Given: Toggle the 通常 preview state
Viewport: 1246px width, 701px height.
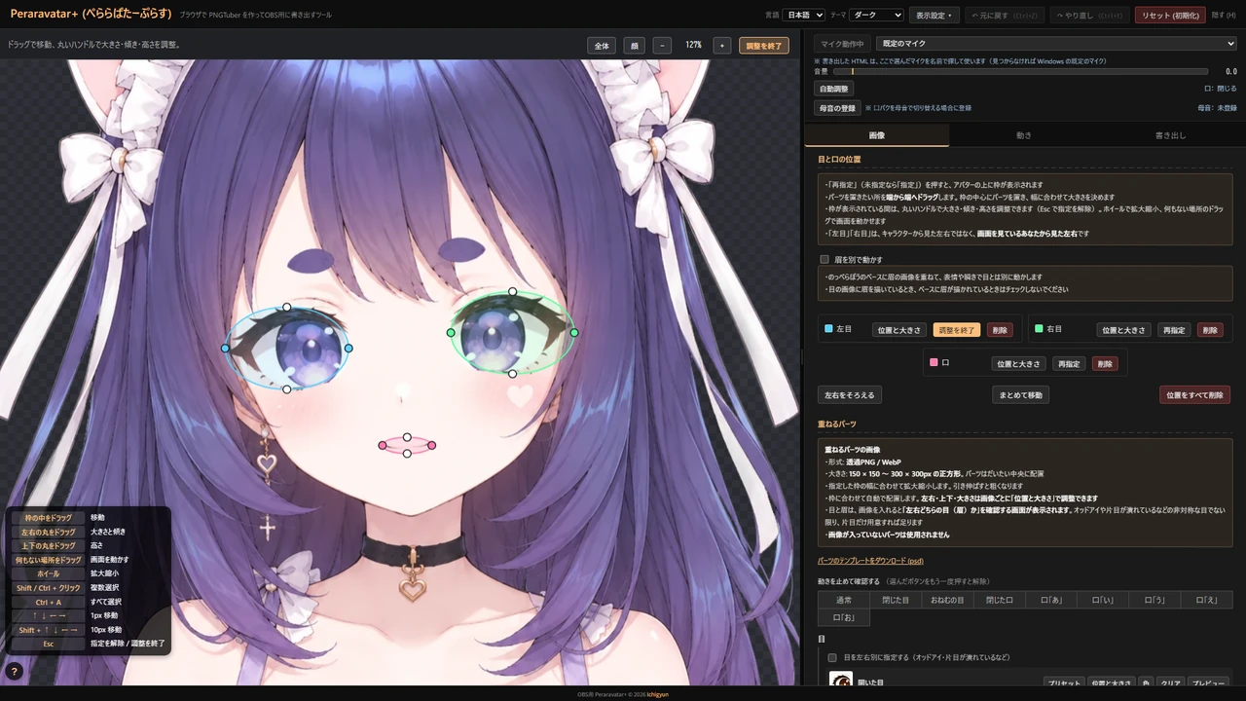Looking at the screenshot, I should 844,600.
